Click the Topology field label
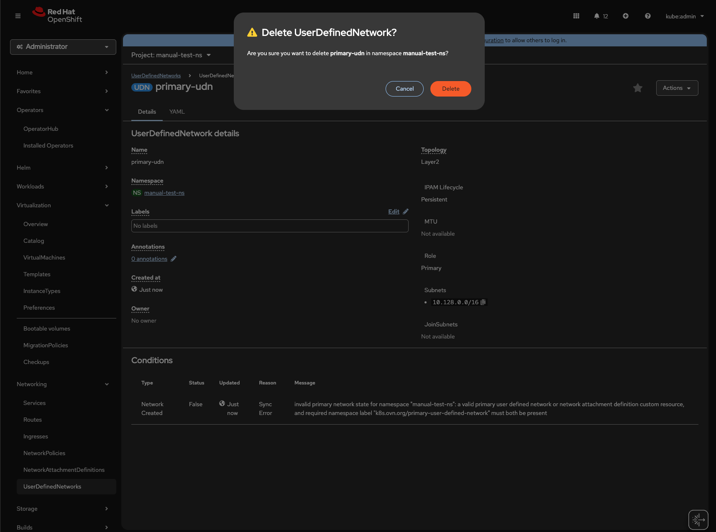The width and height of the screenshot is (716, 532). click(434, 150)
